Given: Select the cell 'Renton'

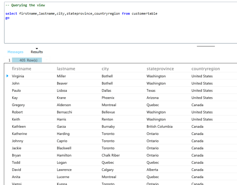Looking at the screenshot, I should (107, 119).
